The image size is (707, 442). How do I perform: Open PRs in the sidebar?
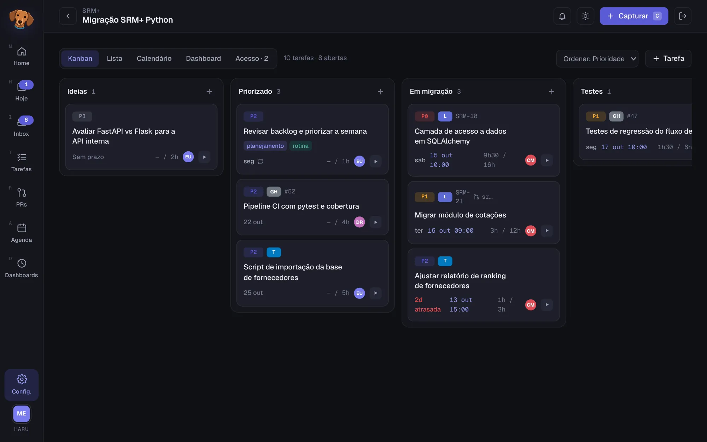click(22, 198)
